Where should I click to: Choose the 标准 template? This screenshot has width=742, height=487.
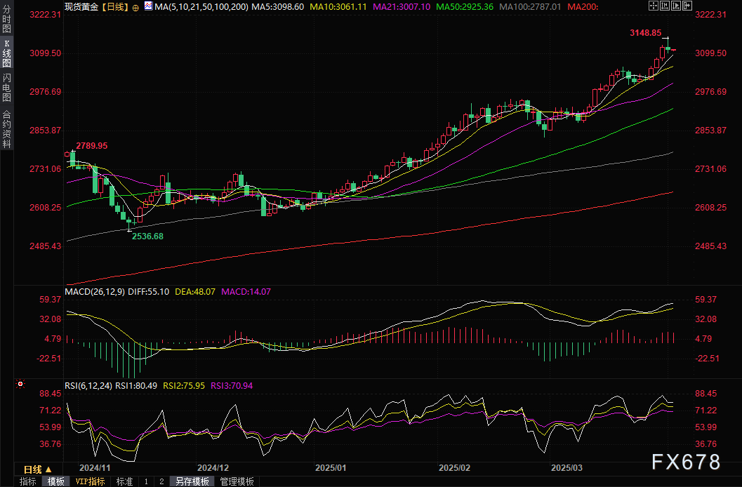coord(124,481)
